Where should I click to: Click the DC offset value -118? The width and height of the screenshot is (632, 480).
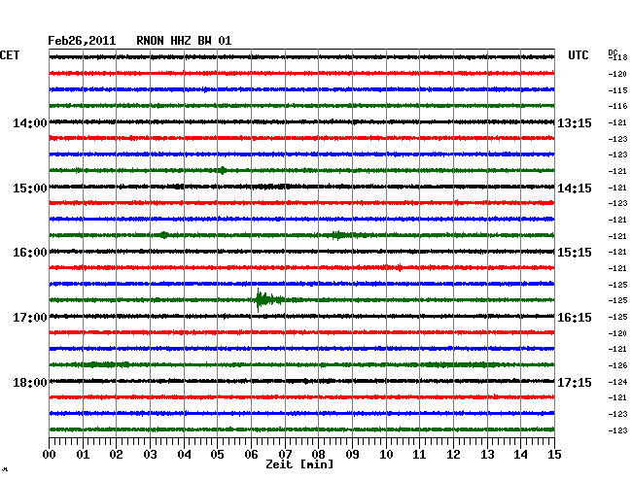coord(617,57)
